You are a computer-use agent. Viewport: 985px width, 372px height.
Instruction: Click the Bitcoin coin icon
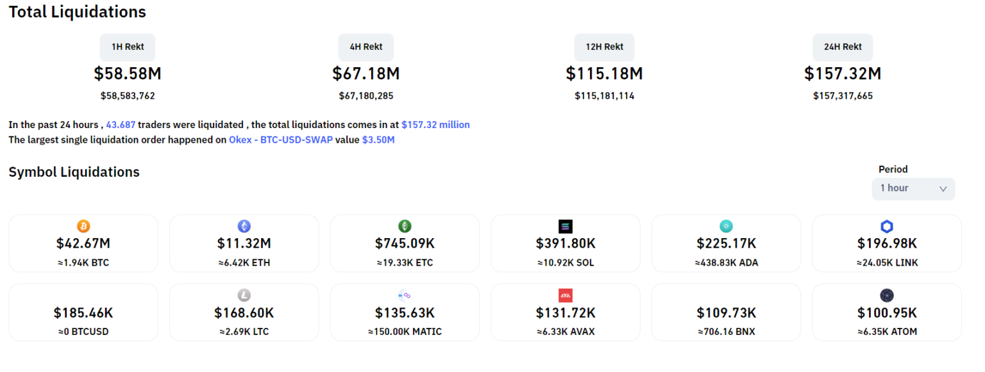click(83, 226)
